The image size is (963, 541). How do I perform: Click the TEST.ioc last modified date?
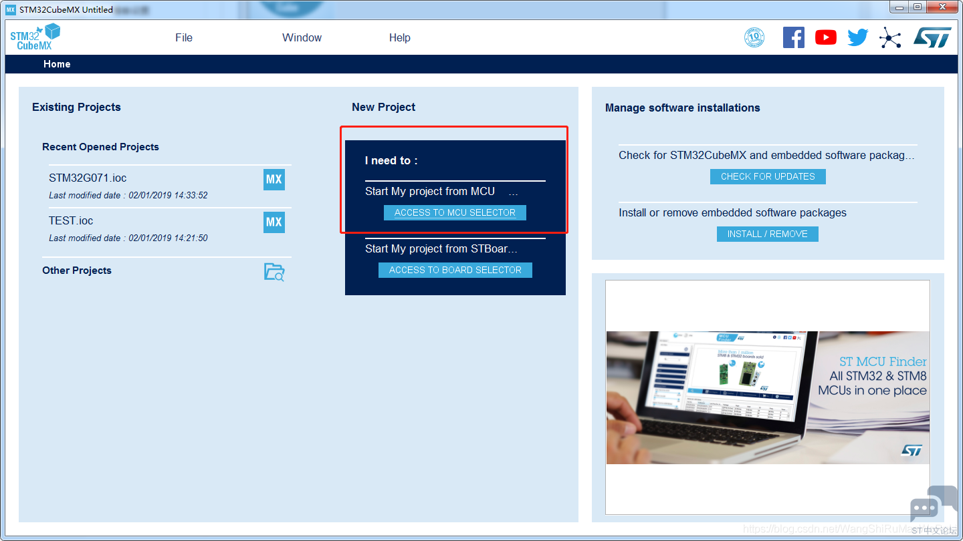[x=128, y=238]
